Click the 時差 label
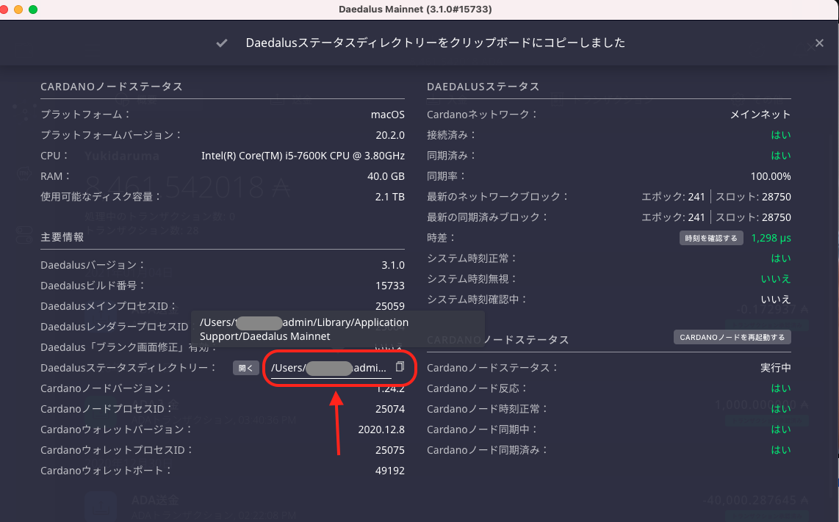Image resolution: width=839 pixels, height=522 pixels. point(441,238)
